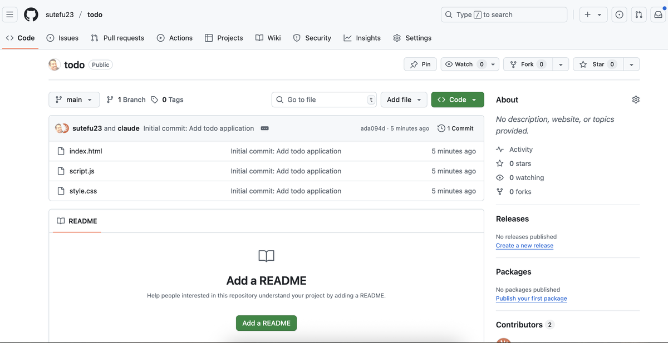668x343 pixels.
Task: Watch the todo repository
Action: pos(464,64)
